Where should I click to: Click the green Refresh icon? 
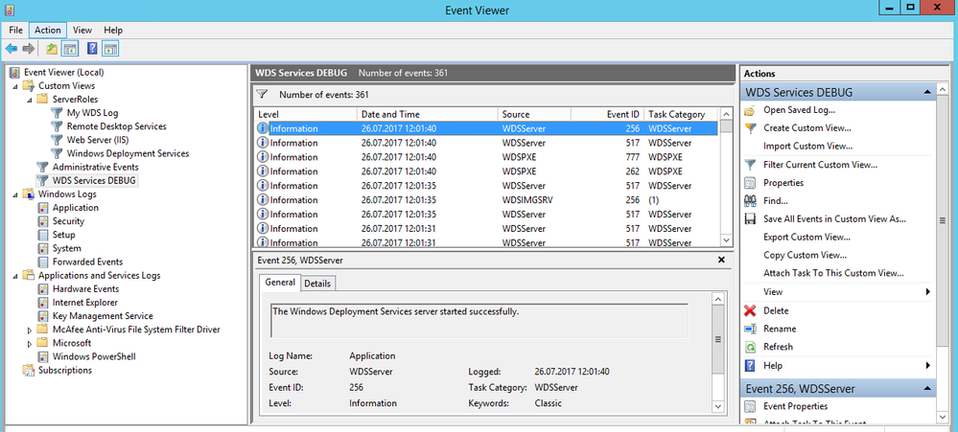[750, 347]
